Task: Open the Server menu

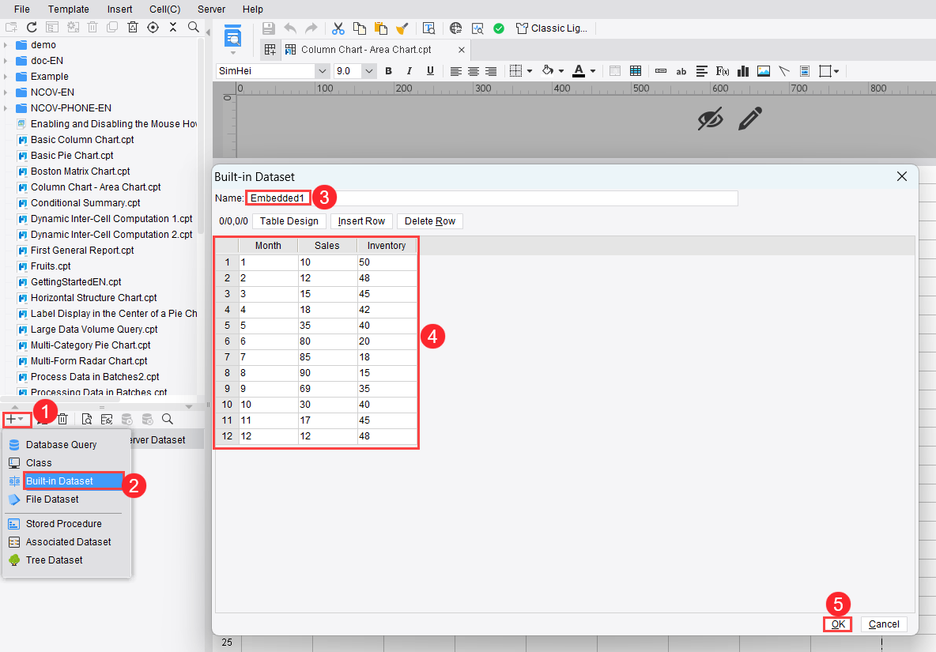Action: coord(211,9)
